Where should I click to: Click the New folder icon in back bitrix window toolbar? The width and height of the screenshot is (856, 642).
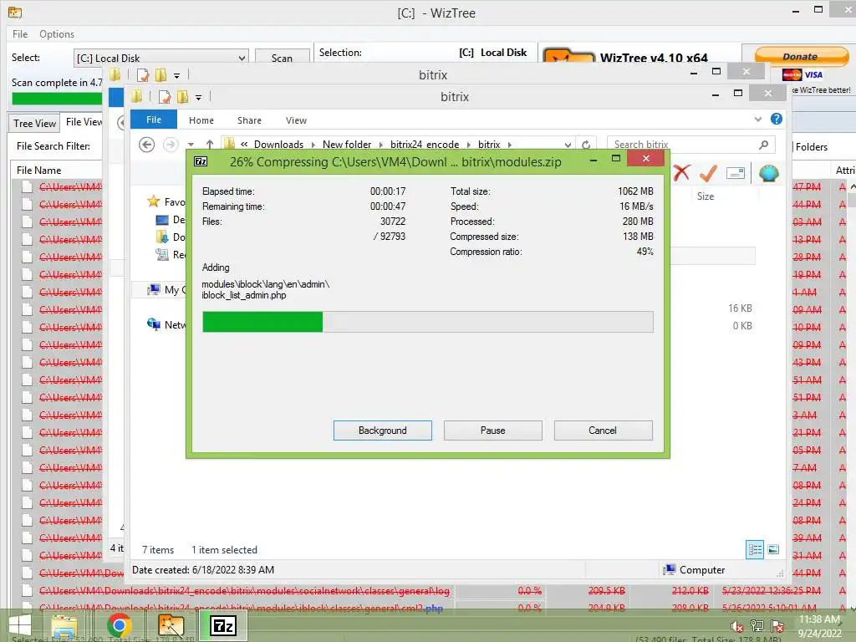click(x=160, y=74)
